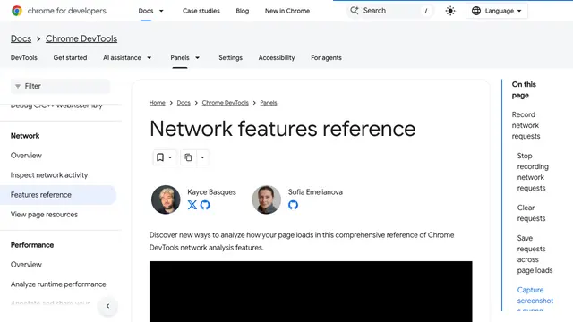Open Sofia Emelianova's GitHub icon
This screenshot has width=573, height=322.
tap(293, 205)
